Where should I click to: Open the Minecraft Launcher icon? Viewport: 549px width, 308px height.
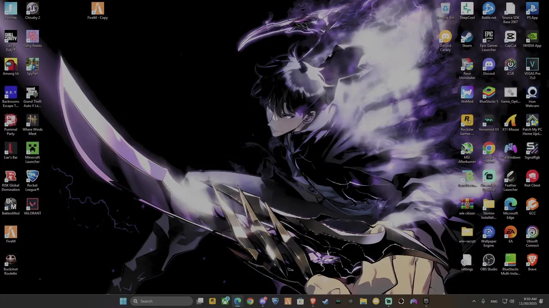pos(33,153)
